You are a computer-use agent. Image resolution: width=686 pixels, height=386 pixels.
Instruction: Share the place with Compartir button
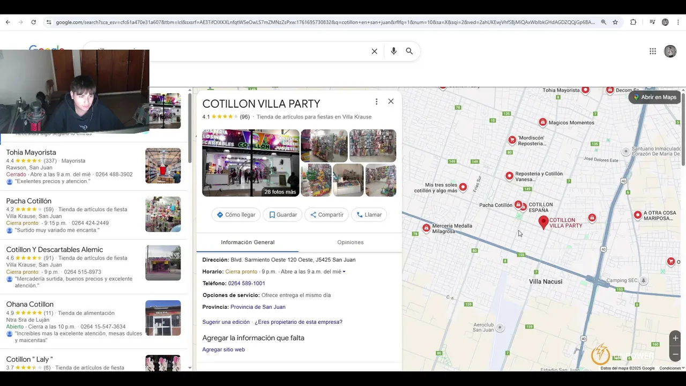pyautogui.click(x=326, y=214)
